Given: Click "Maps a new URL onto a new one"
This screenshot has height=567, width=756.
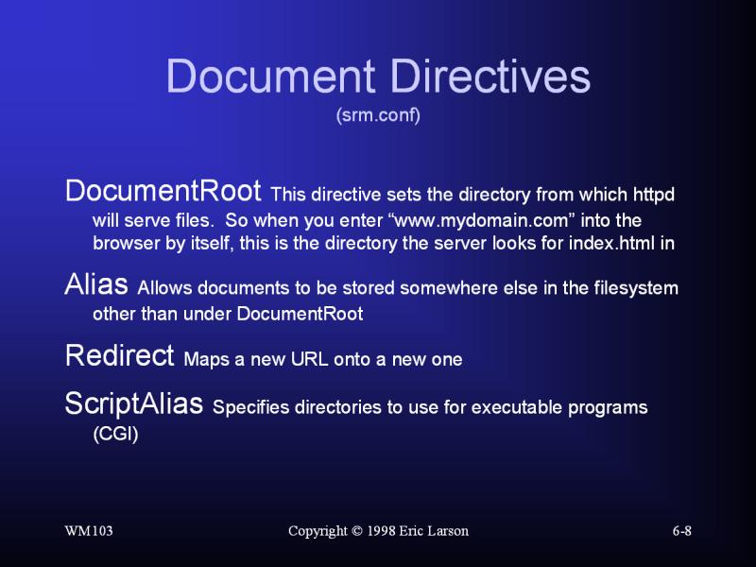Looking at the screenshot, I should (x=323, y=359).
